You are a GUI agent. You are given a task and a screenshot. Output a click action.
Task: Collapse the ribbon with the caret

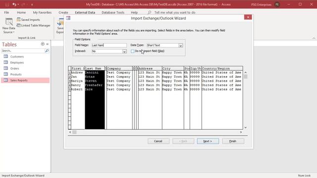tap(314, 38)
